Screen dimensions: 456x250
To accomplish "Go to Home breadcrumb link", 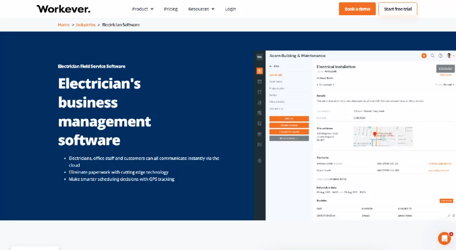I will (64, 25).
